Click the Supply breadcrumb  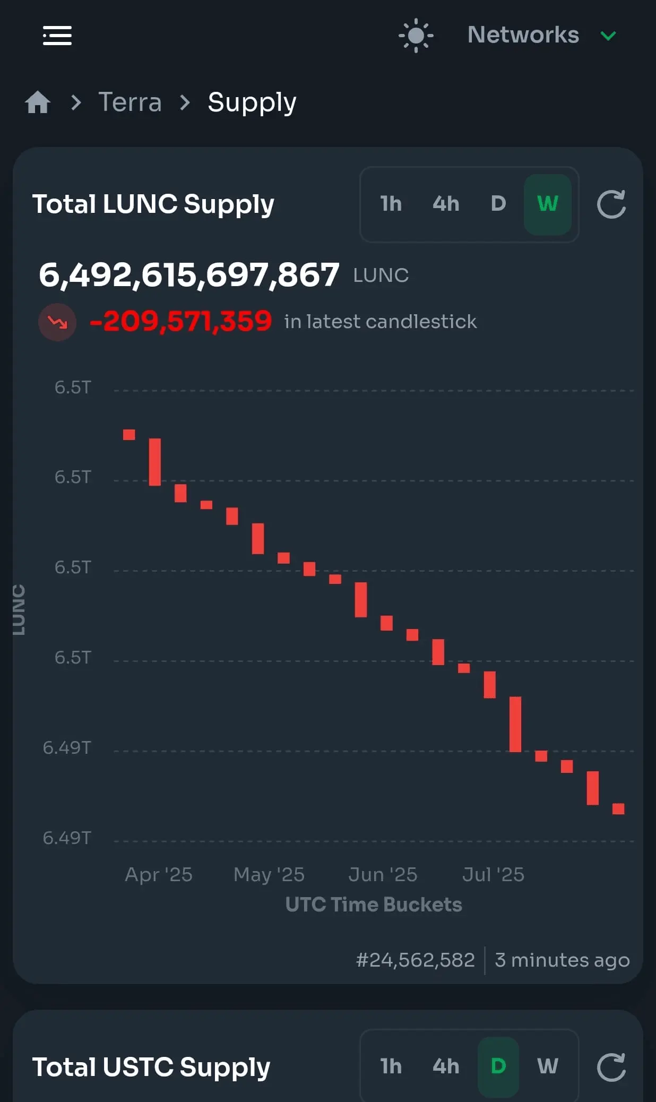(252, 102)
